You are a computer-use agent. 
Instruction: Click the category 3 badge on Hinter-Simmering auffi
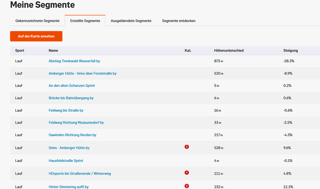point(187,186)
